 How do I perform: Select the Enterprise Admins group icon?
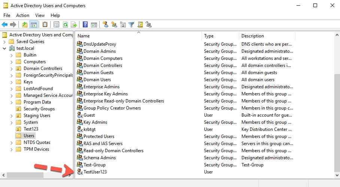pyautogui.click(x=80, y=86)
